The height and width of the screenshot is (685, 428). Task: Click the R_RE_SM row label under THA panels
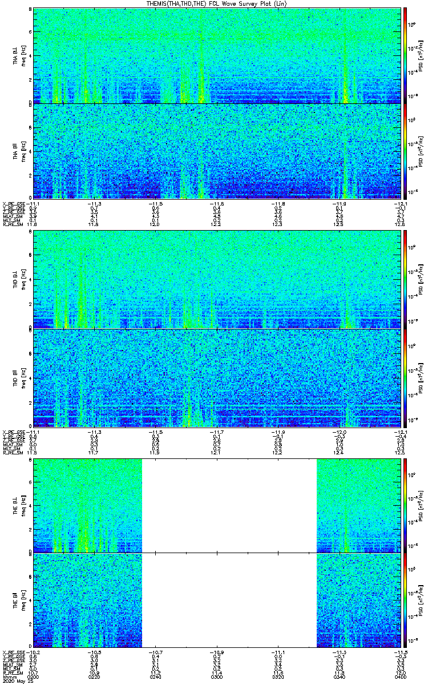14,225
